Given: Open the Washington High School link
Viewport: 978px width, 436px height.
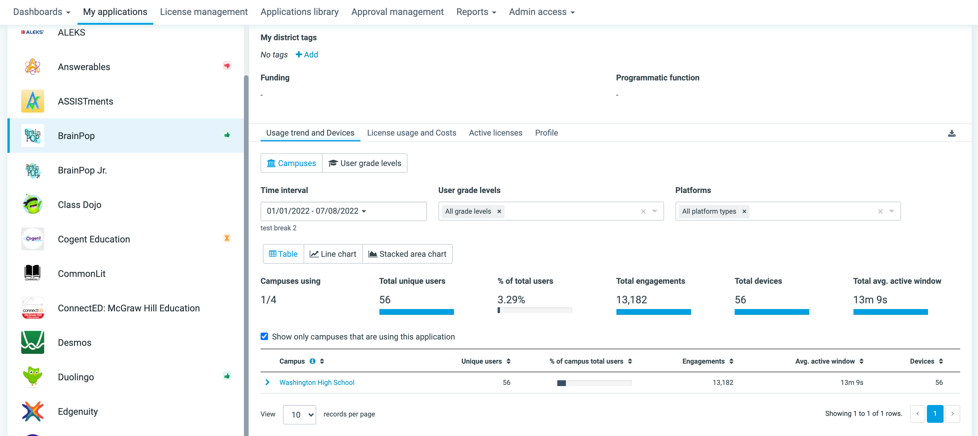Looking at the screenshot, I should pos(317,382).
